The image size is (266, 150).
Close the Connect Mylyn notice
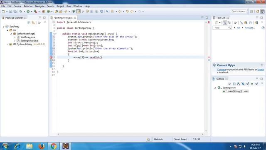point(262,65)
